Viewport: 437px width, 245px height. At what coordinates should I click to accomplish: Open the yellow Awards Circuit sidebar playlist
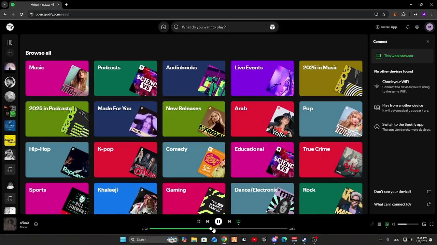coord(10,140)
